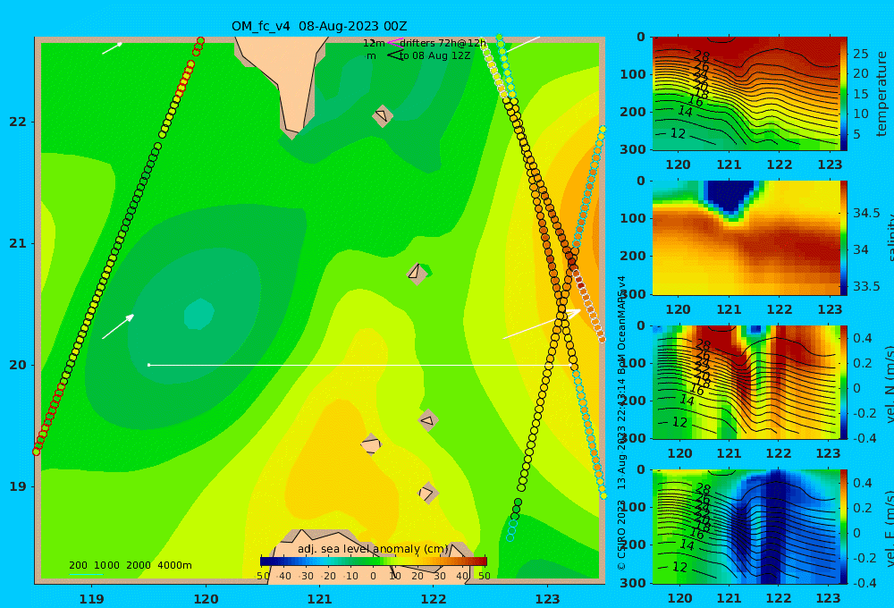Click the sea level anomaly colorbar

click(x=374, y=562)
